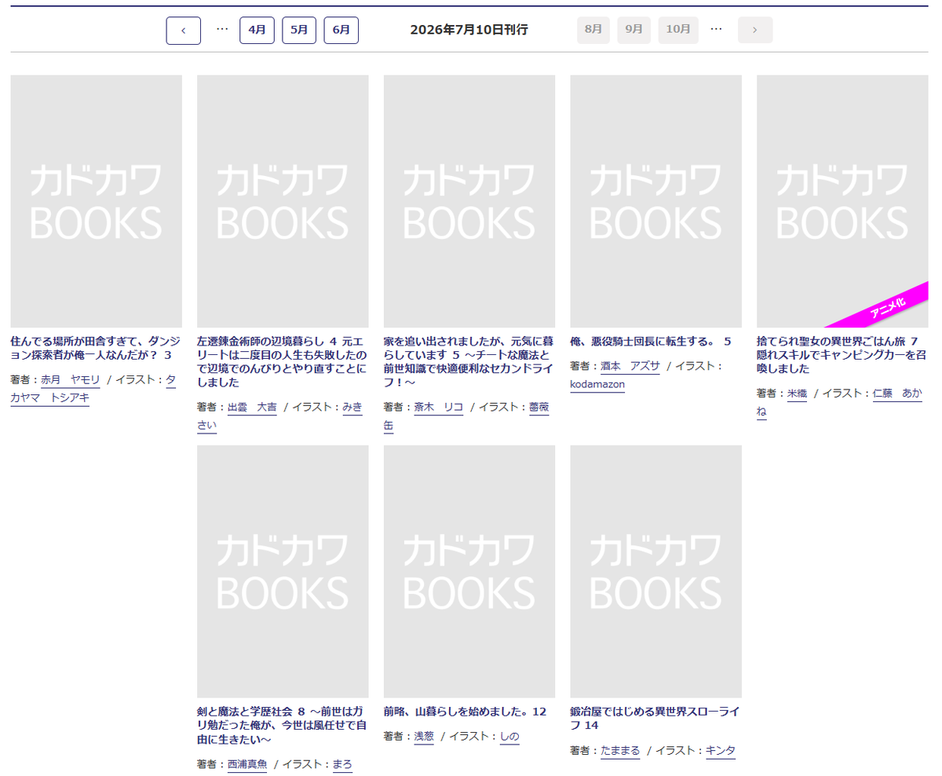Open cover of 住んでる場所が田舎すぎて 3
The width and height of the screenshot is (942, 776).
[x=97, y=201]
